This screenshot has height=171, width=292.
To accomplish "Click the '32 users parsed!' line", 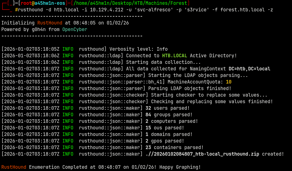I will pos(167,108).
